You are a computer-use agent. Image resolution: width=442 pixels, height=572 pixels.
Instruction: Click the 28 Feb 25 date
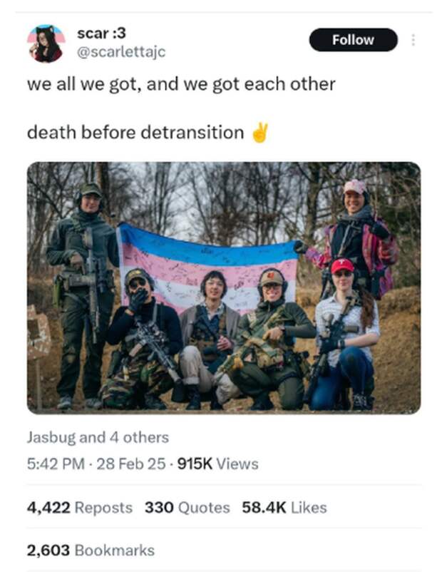[x=131, y=464]
